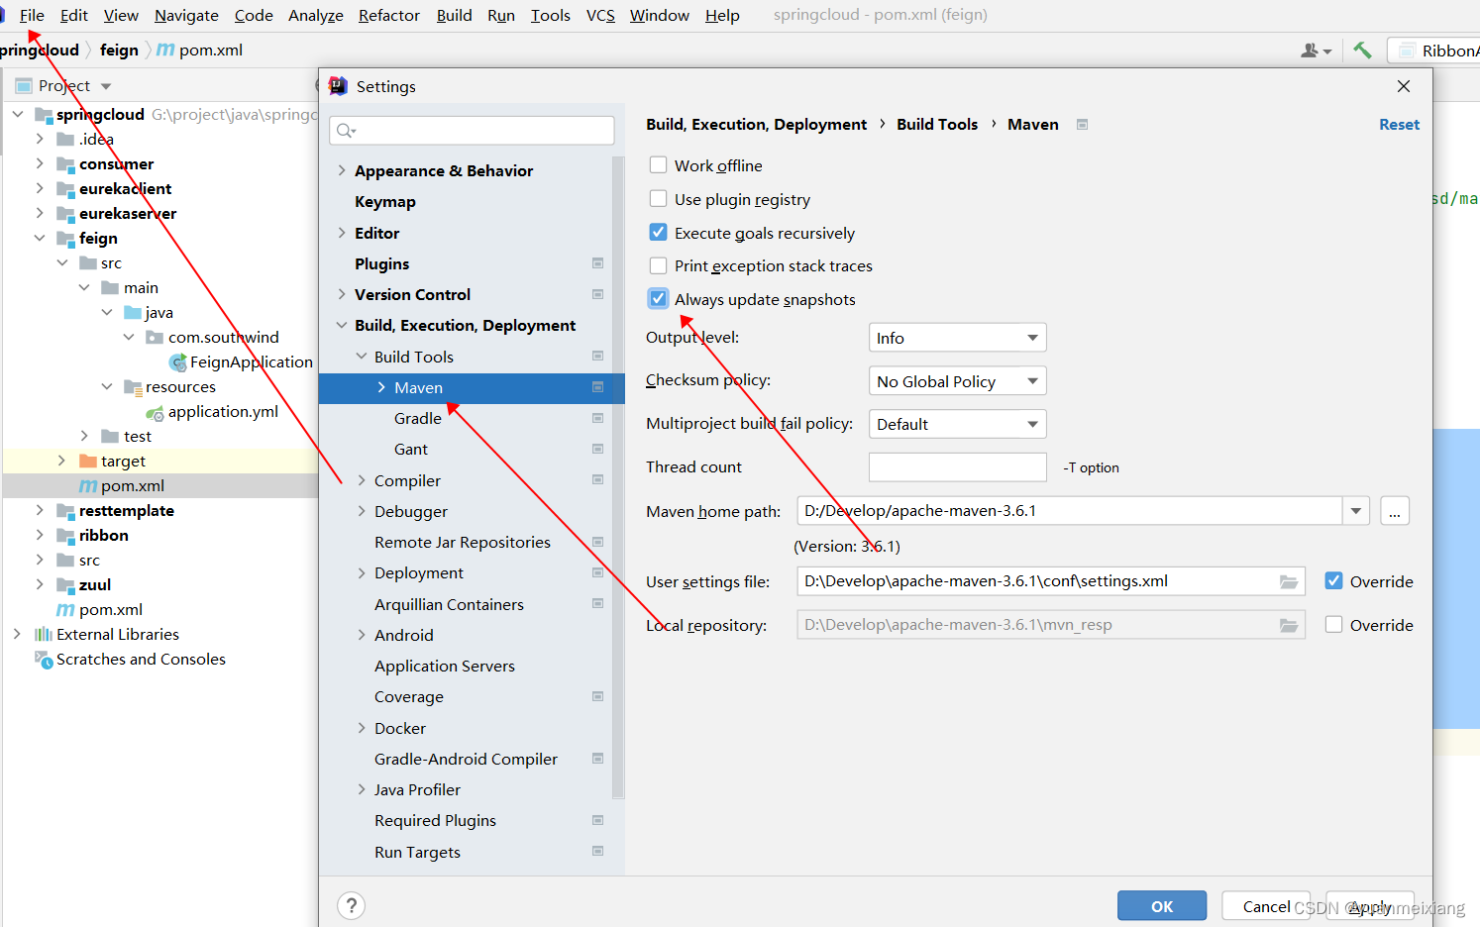Screen dimensions: 1480x927
Task: Open the Build menu
Action: [x=454, y=15]
